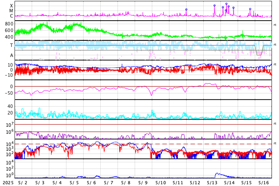Click the C flare class label
This screenshot has width=279, height=186.
[11, 16]
